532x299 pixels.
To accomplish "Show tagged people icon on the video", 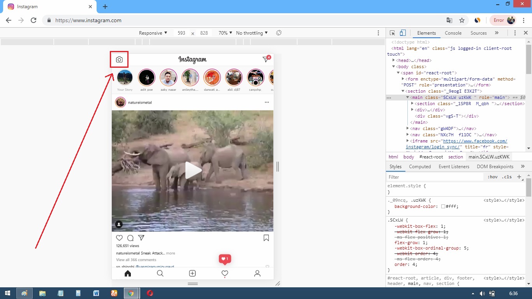I will pos(119,224).
